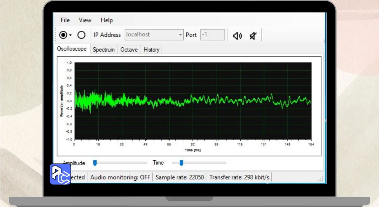Click the Amplitude slider handle
The image size is (379, 207).
(x=95, y=163)
